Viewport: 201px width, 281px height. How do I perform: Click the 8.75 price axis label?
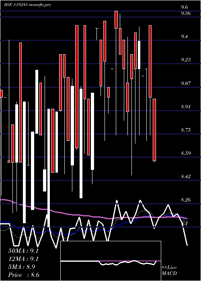tap(186, 130)
